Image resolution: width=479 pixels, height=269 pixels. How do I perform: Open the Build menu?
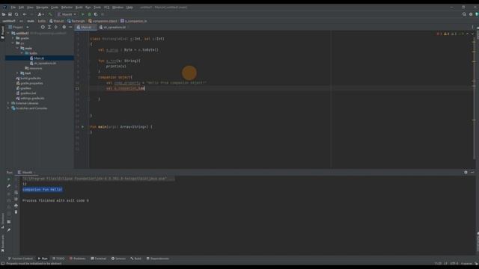(x=79, y=7)
